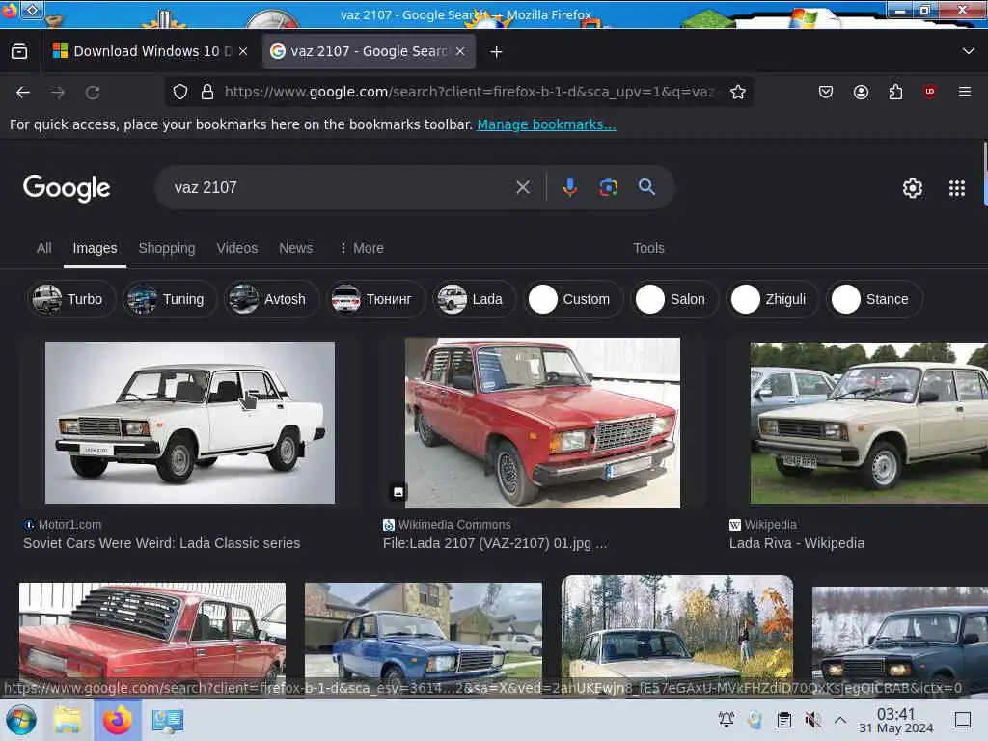Open the beige Lada Riva thumbnail

coord(869,423)
